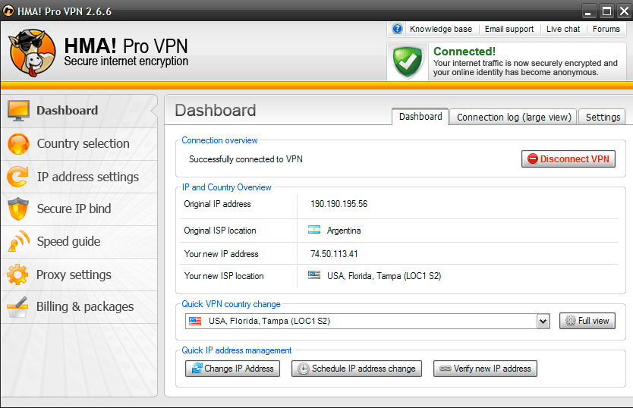Viewport: 633px width, 408px height.
Task: Switch to Connection log (large view) tab
Action: click(514, 117)
